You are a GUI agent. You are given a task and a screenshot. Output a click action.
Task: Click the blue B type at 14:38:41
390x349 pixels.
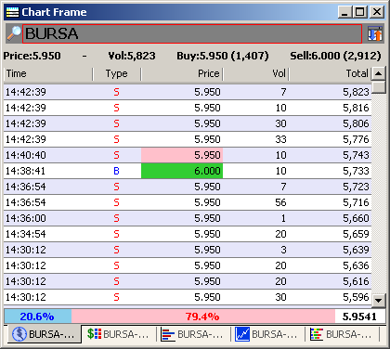tap(116, 171)
